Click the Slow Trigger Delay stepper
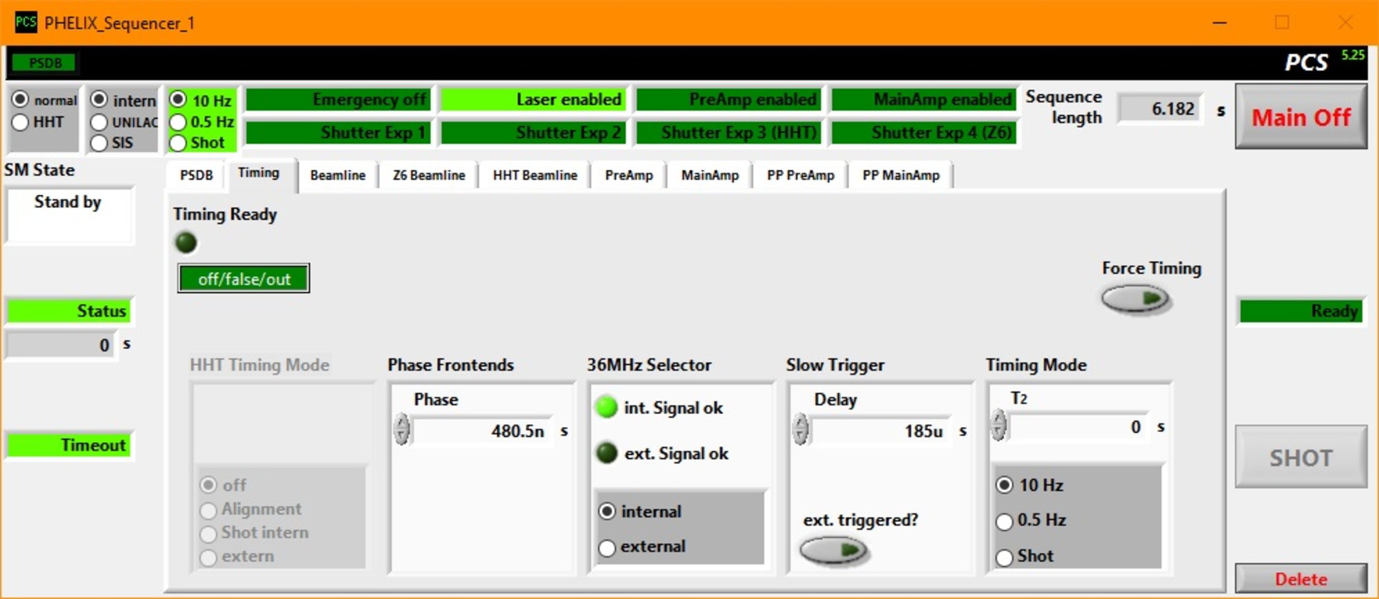 click(x=800, y=429)
